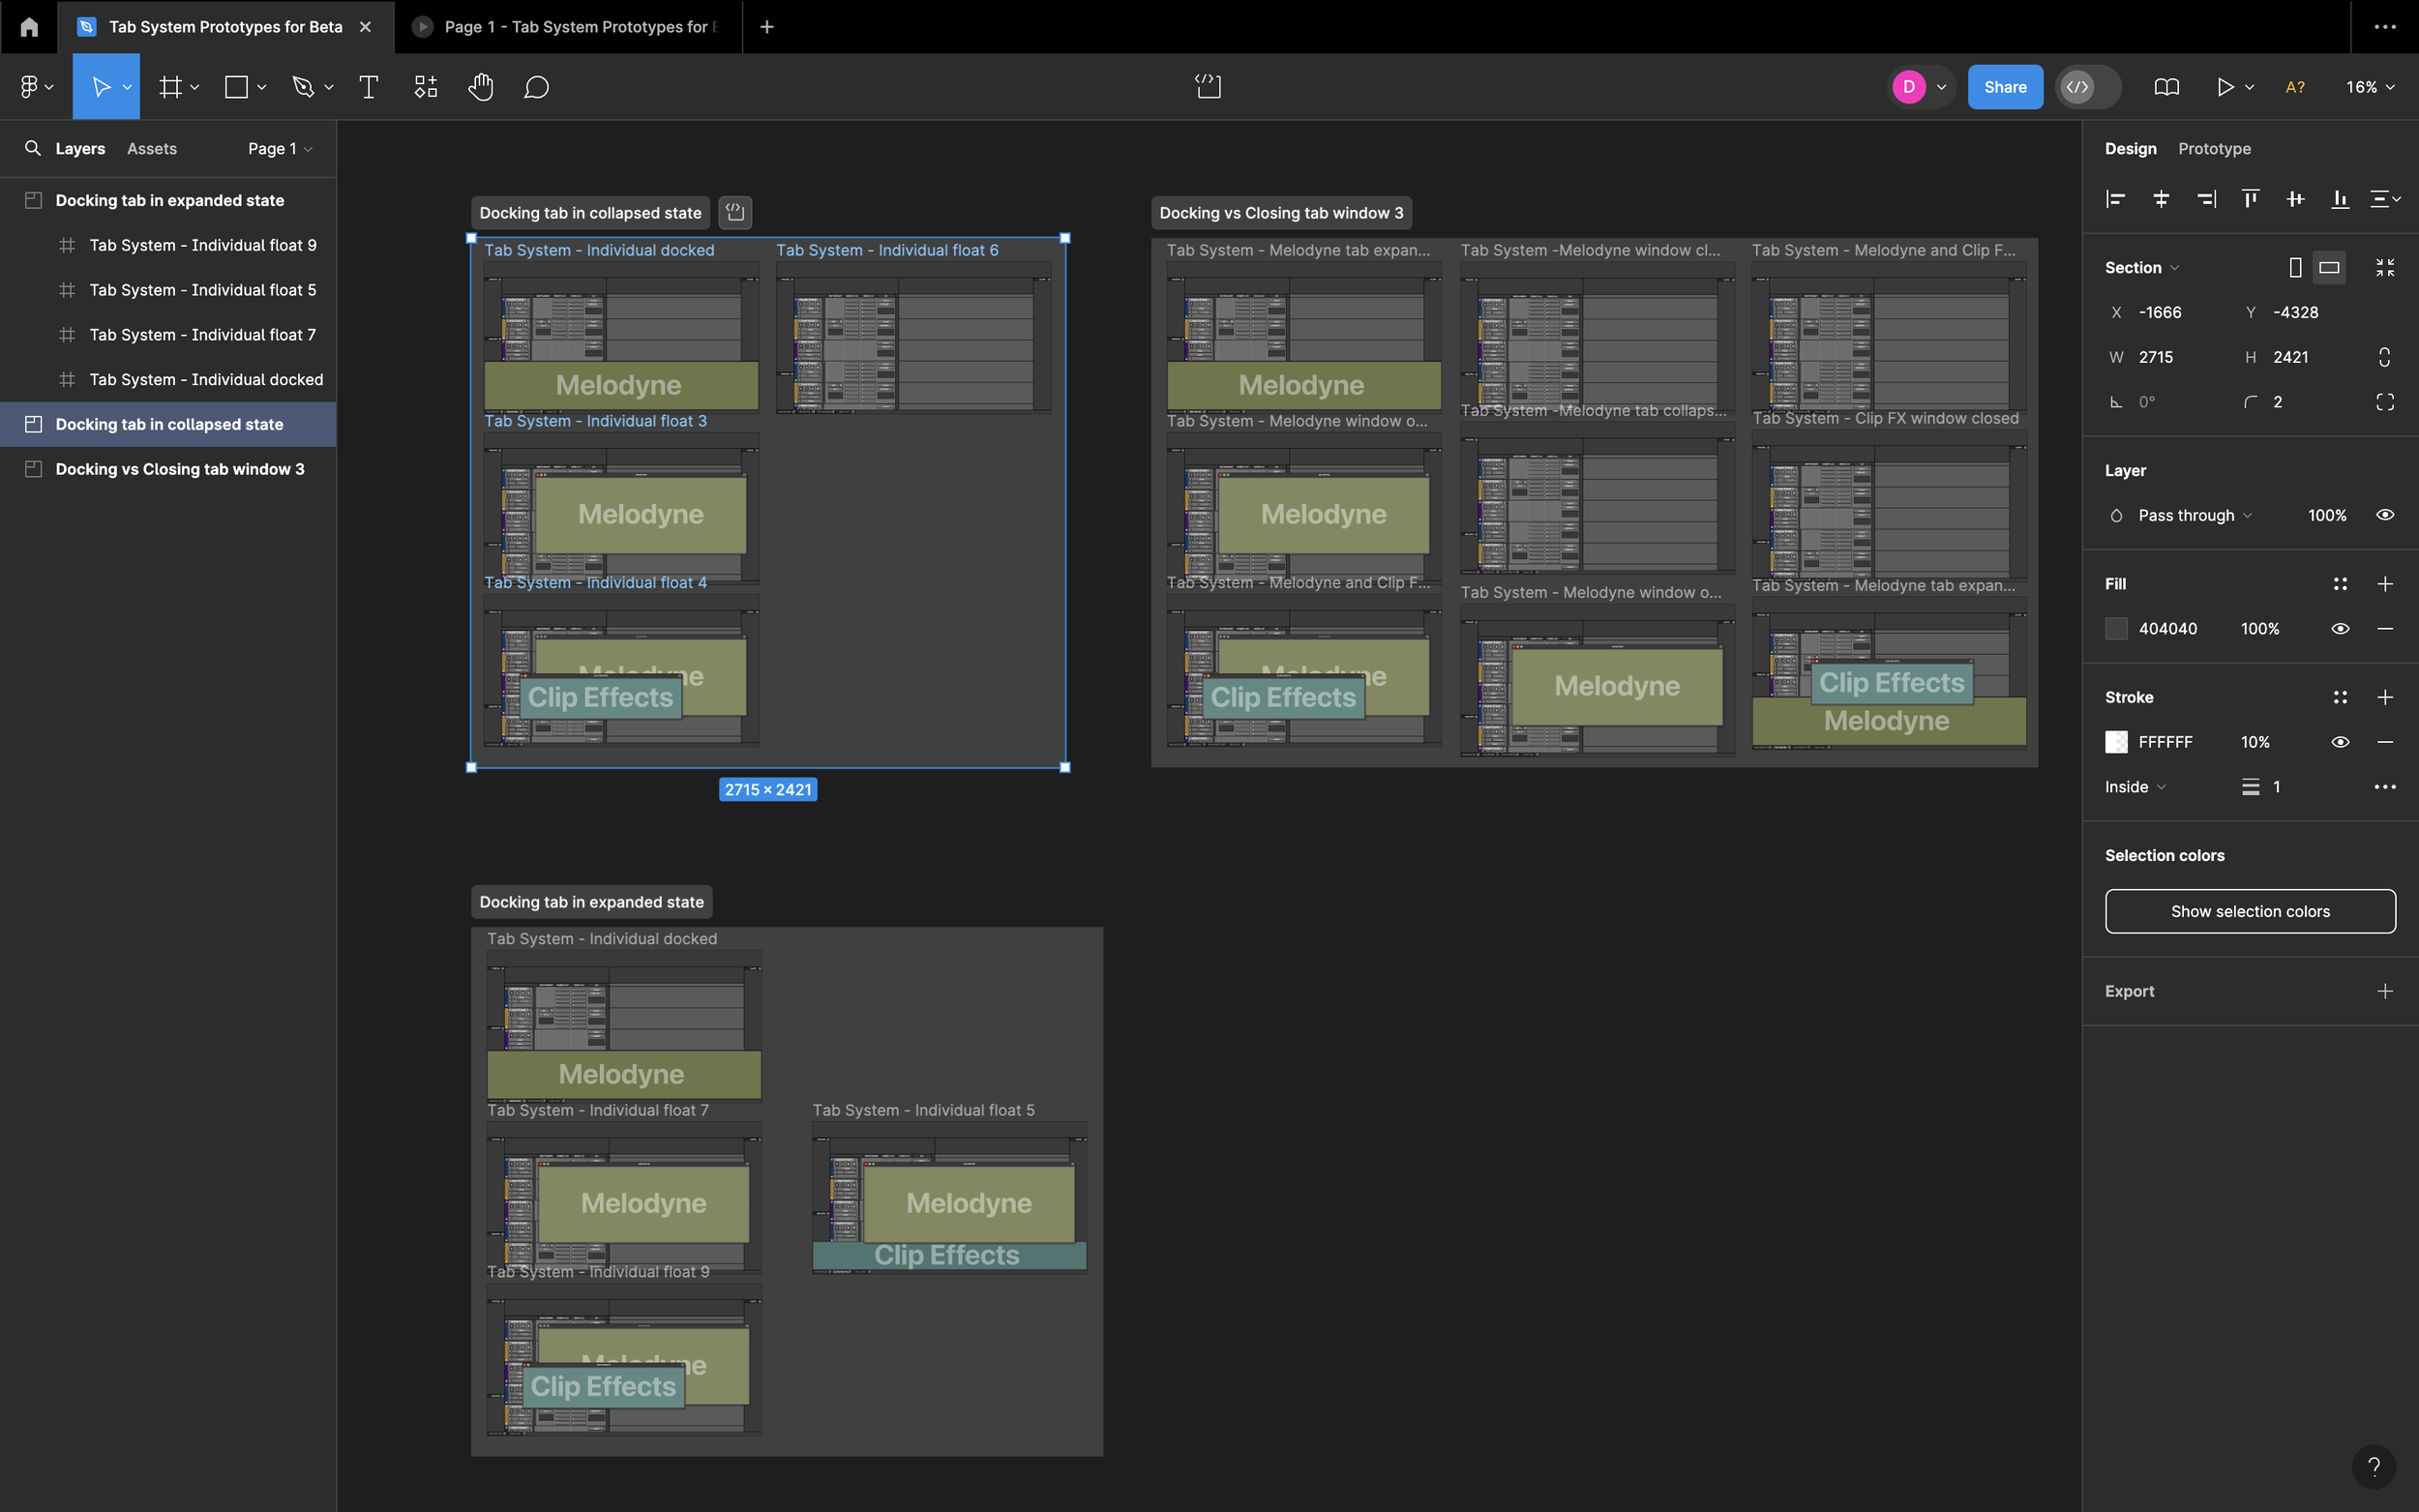
Task: Open 16% zoom dropdown
Action: tap(2370, 87)
